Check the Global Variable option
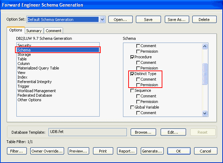223x163 pixels. pos(132,108)
